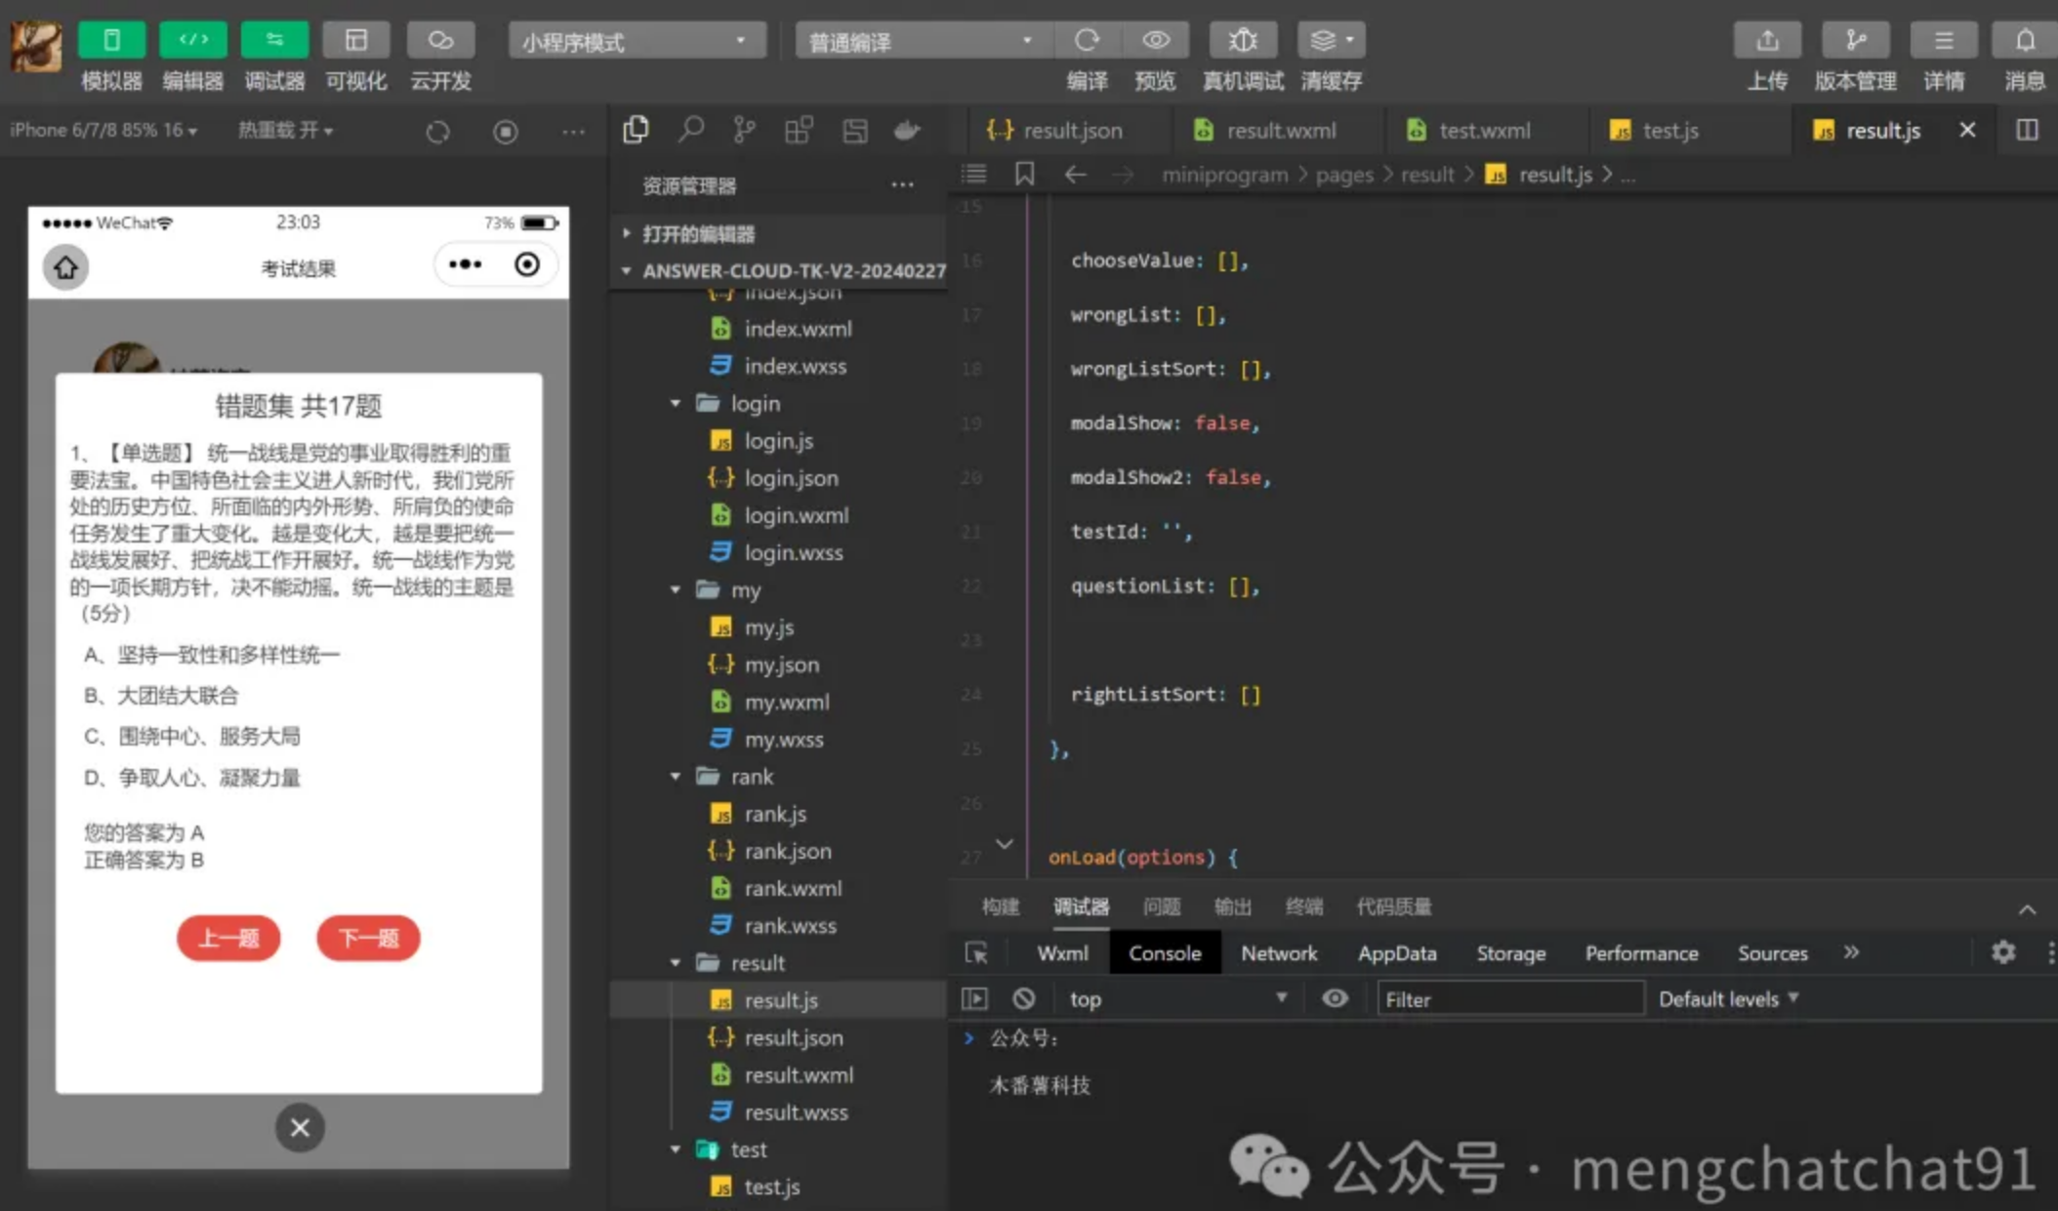This screenshot has width=2058, height=1211.
Task: Click the real-device debug bug icon
Action: click(1242, 41)
